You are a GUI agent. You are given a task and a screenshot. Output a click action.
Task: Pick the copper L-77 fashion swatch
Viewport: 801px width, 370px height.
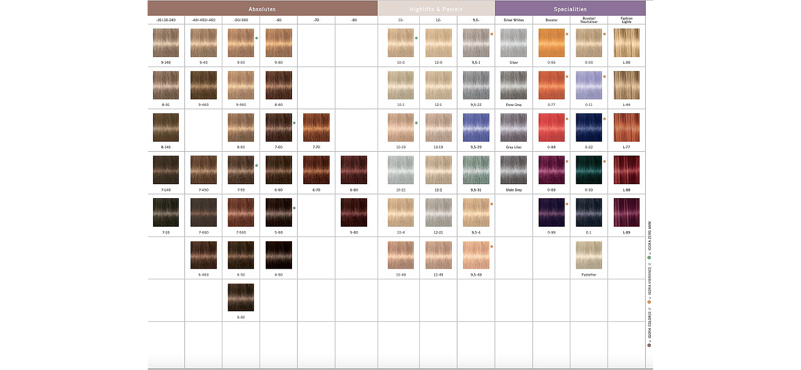click(x=626, y=128)
